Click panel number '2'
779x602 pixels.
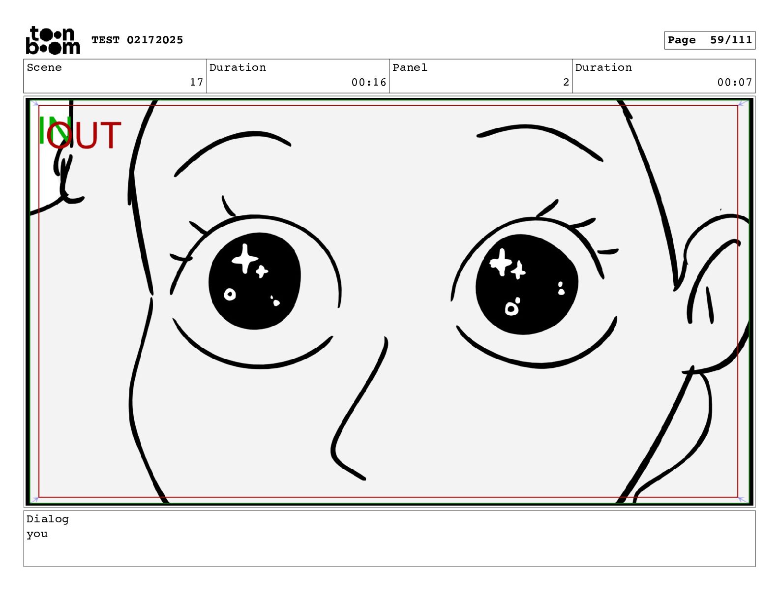(566, 82)
